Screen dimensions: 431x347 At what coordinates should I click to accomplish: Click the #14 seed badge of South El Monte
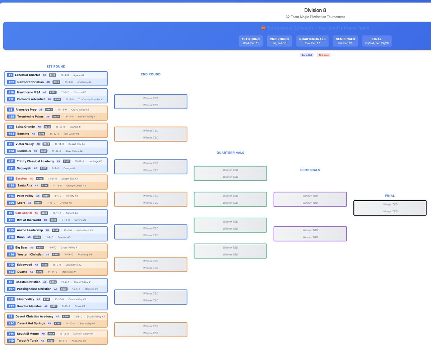[11, 334]
